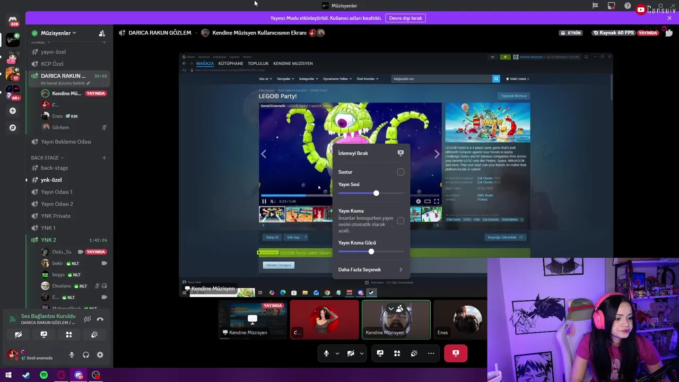Screen dimensions: 679x382
Task: Open user settings gear icon
Action: 100,355
